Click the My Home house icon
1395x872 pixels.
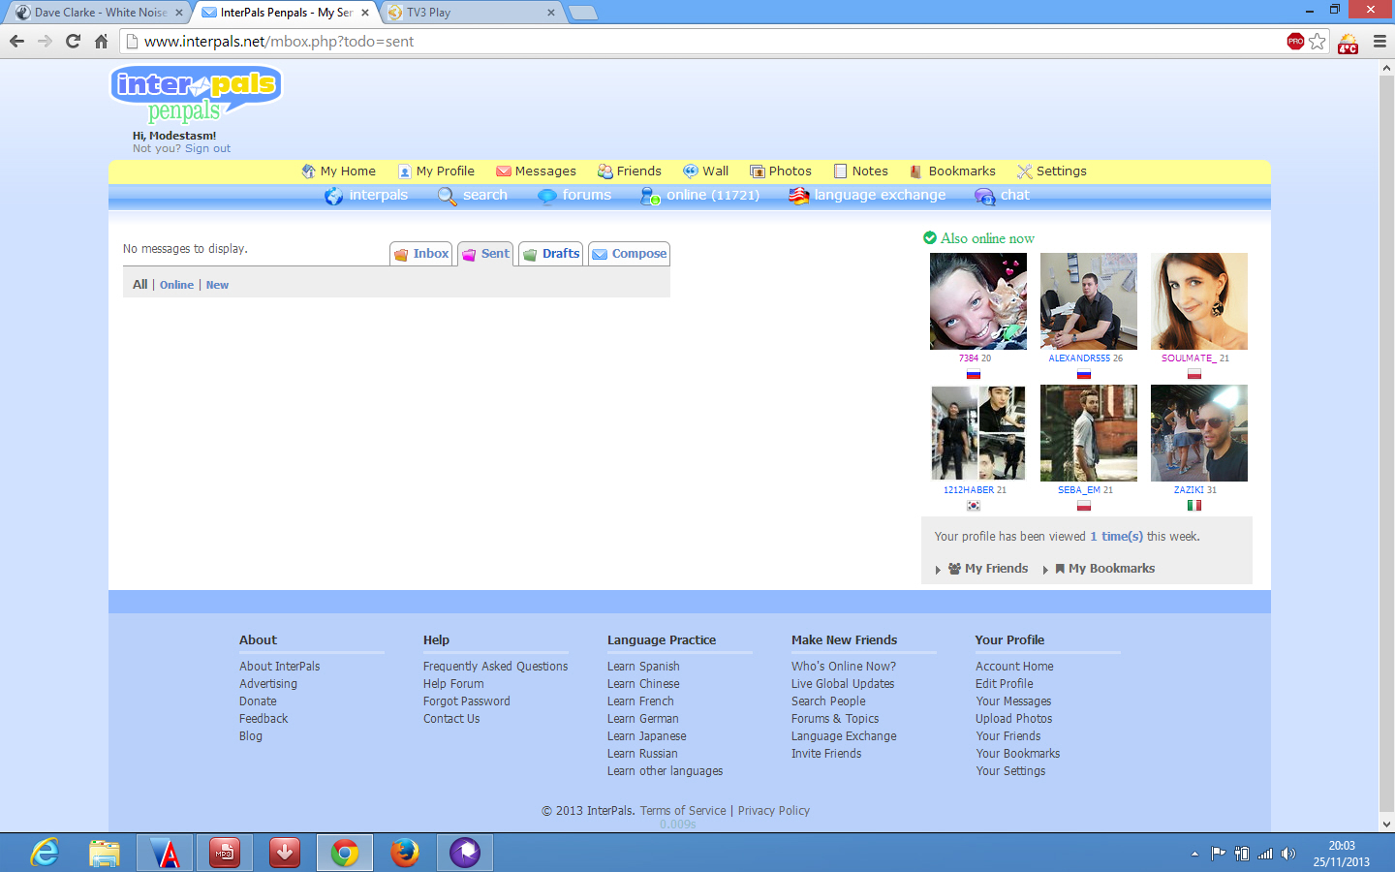click(x=308, y=171)
